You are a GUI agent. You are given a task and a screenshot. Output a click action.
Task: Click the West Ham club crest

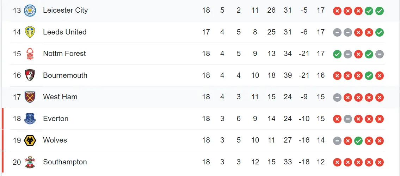click(30, 97)
